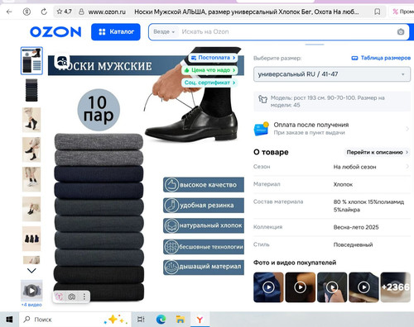Open the Везде search scope dropdown

tap(164, 32)
